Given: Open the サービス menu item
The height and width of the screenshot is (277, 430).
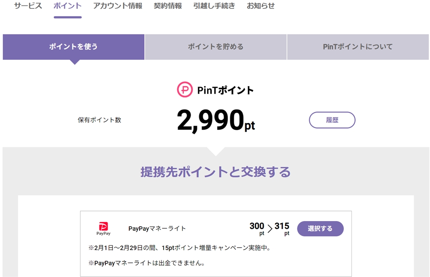Looking at the screenshot, I should [x=28, y=6].
